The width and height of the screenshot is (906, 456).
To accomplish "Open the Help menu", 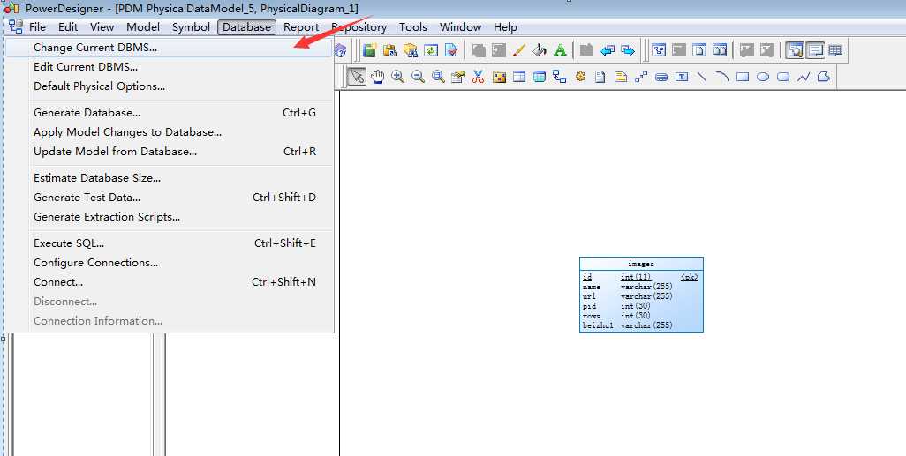I will click(x=506, y=27).
